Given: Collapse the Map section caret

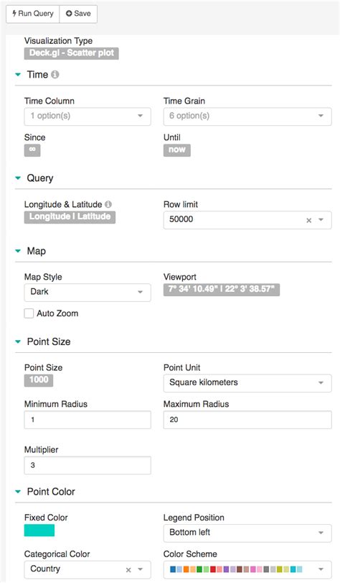Looking at the screenshot, I should coord(18,251).
